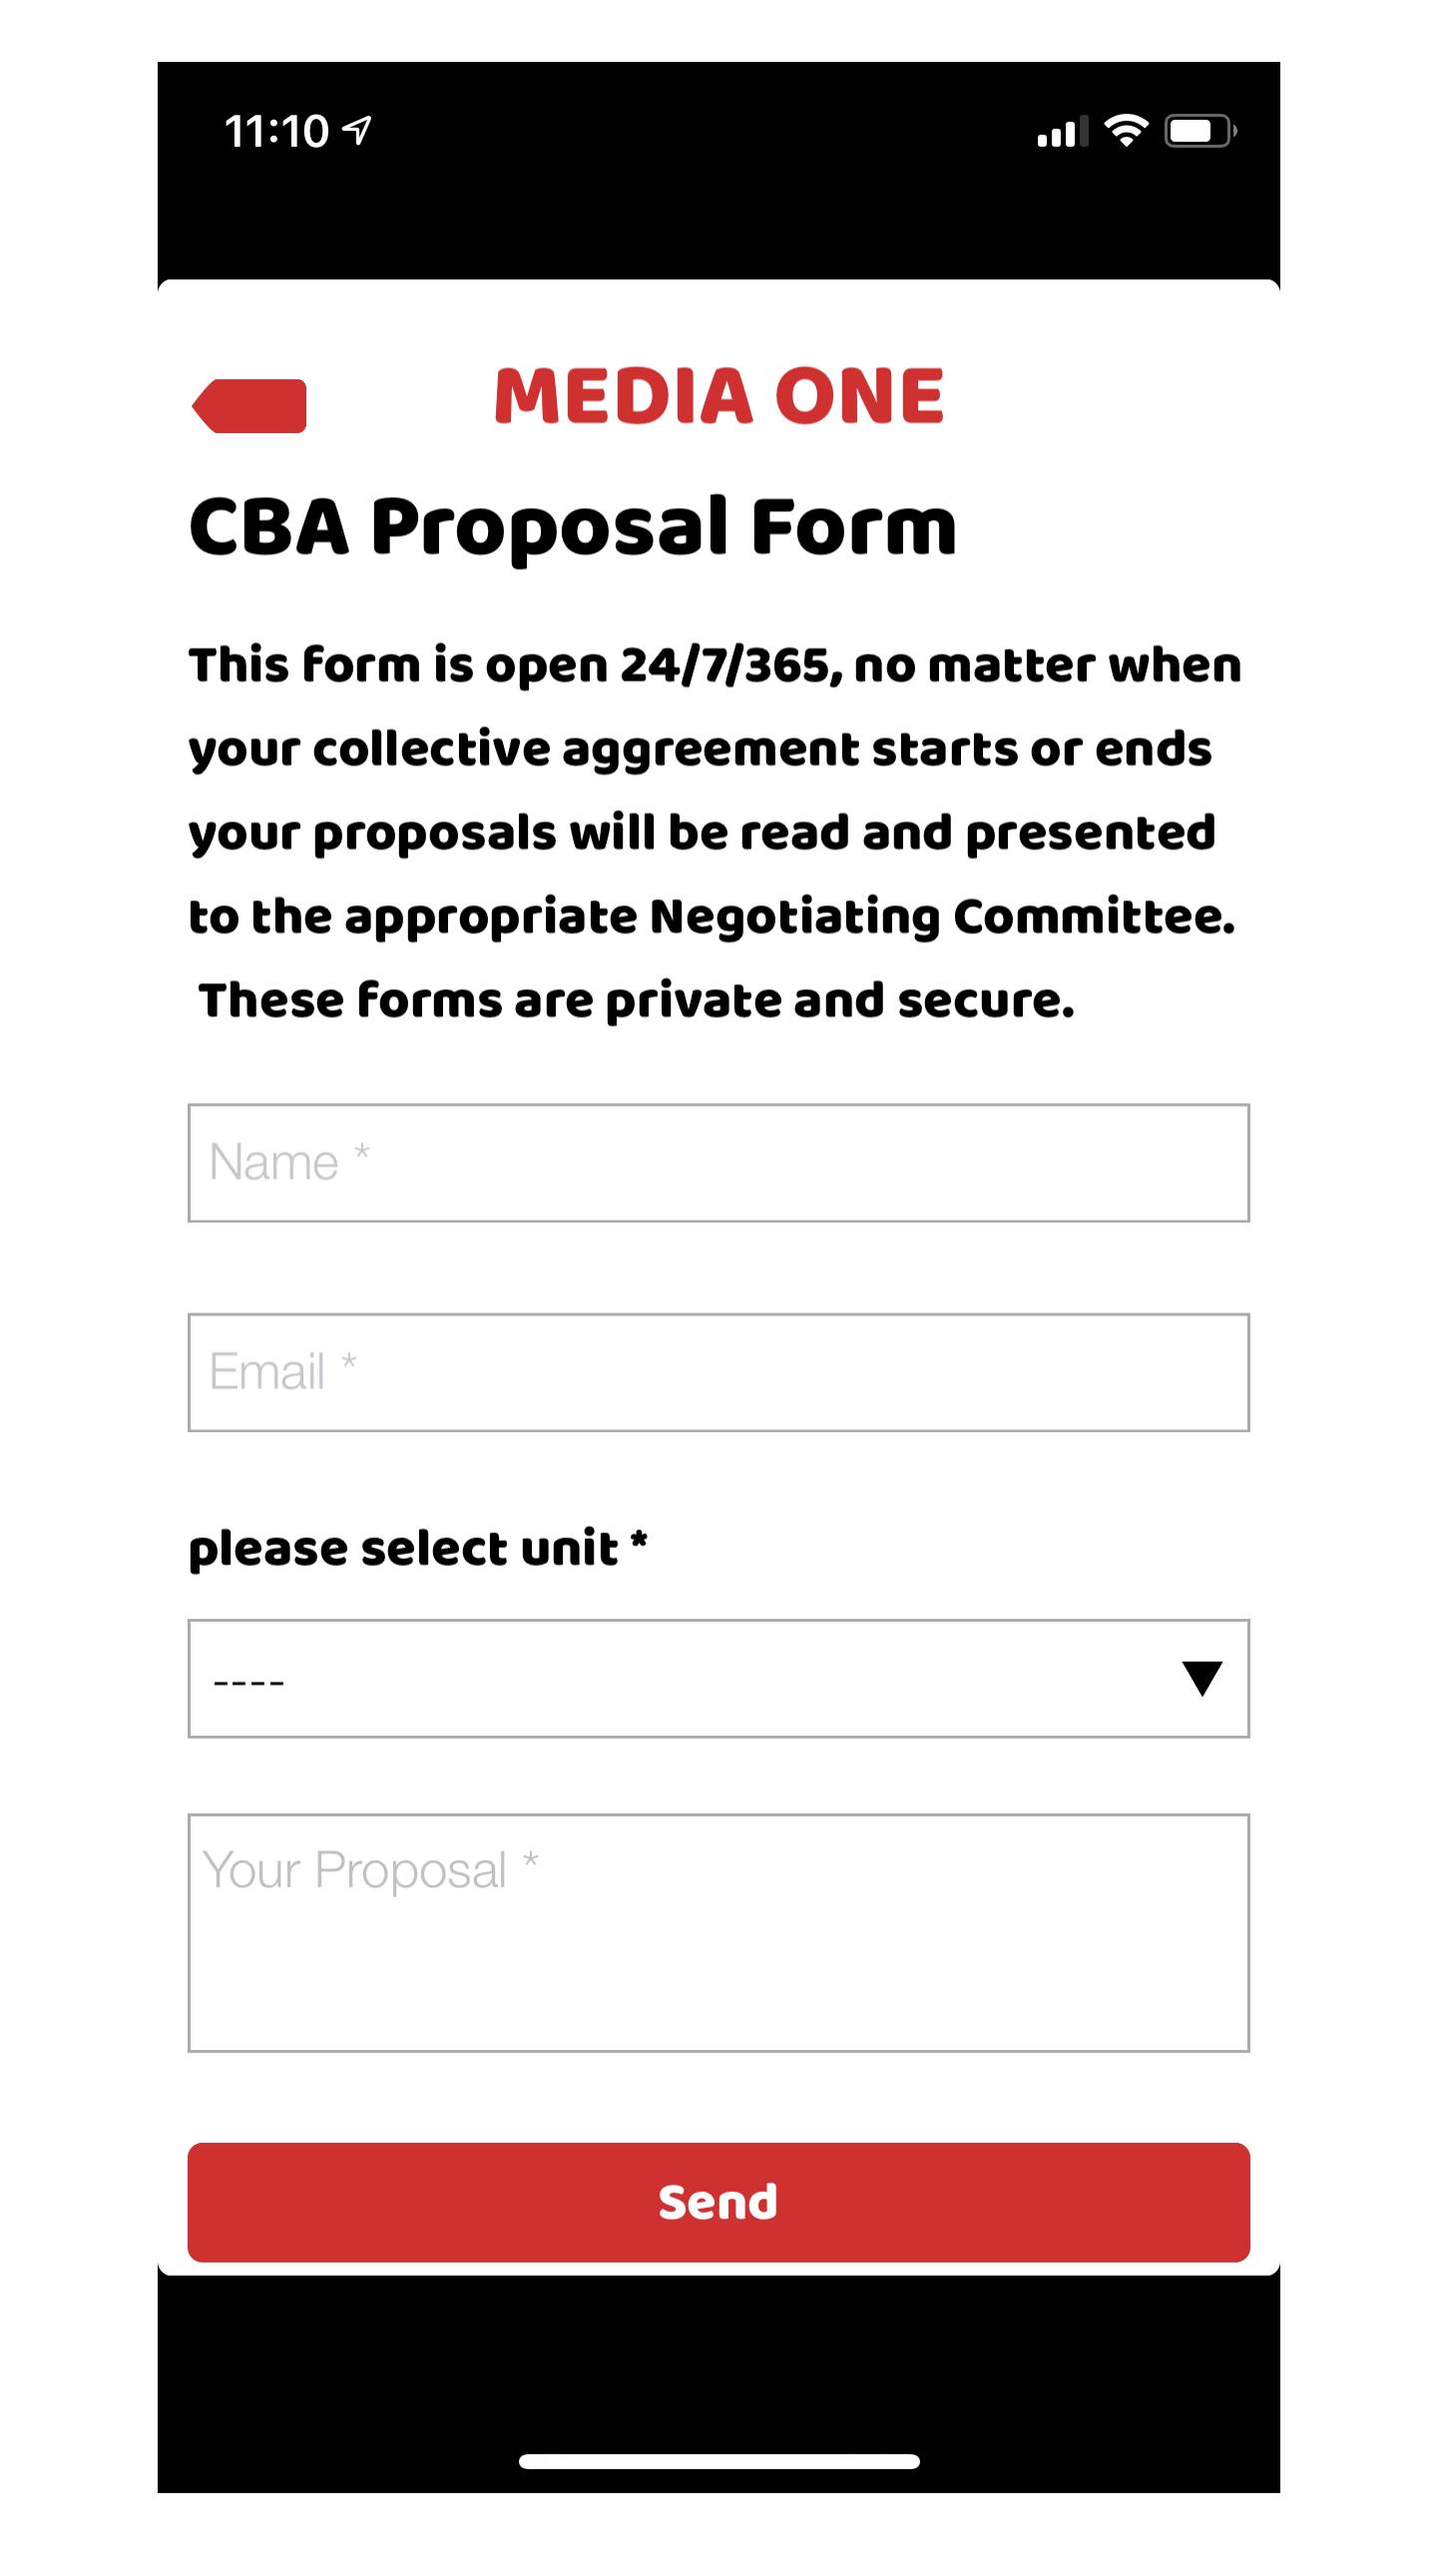Click the Email input field
The image size is (1437, 2555).
pos(718,1372)
